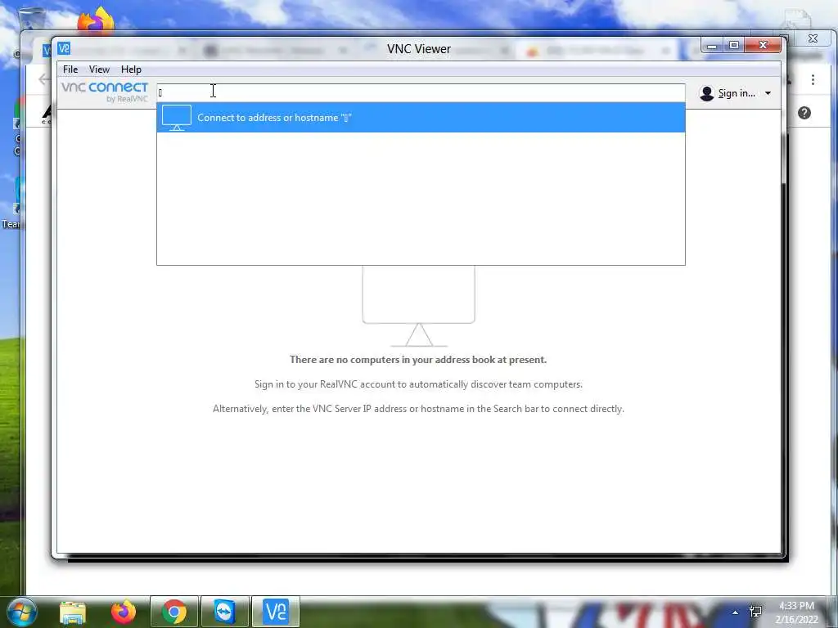Click the blue monitor icon in the suggestion row
The width and height of the screenshot is (838, 628).
(x=177, y=118)
